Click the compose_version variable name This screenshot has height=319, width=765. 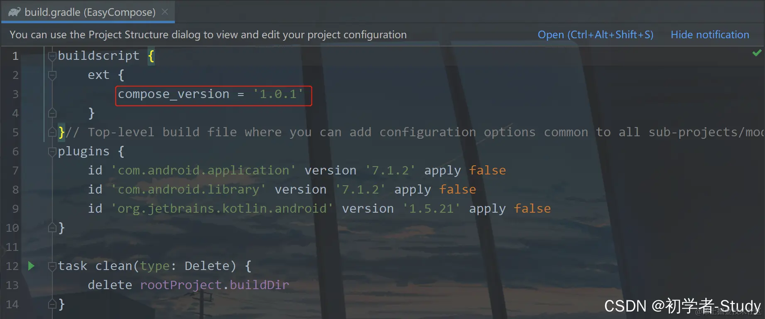click(x=174, y=94)
